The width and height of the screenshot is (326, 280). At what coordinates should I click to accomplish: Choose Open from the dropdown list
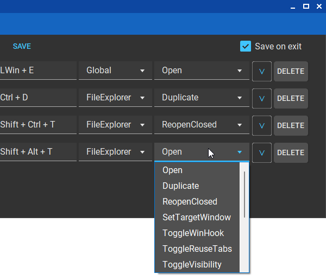pos(197,170)
